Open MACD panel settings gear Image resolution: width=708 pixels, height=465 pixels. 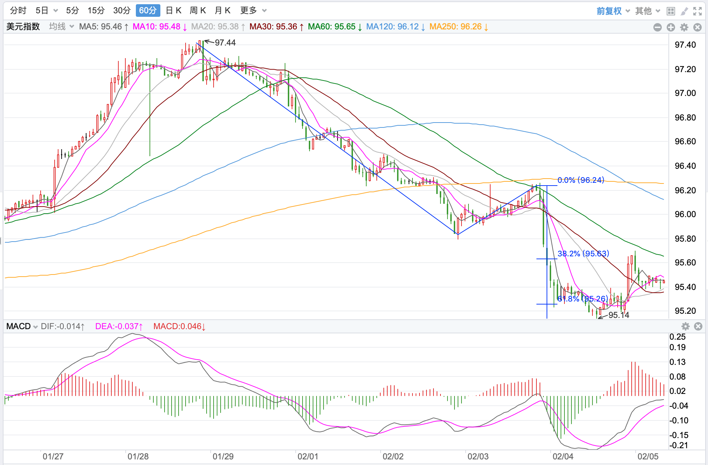[685, 326]
